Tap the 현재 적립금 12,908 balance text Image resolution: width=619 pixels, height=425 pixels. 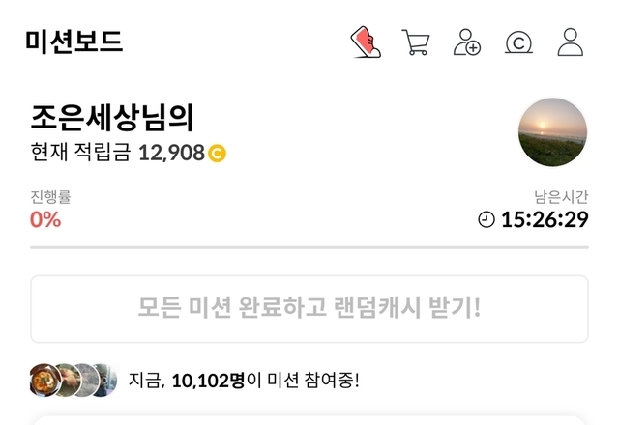(118, 153)
